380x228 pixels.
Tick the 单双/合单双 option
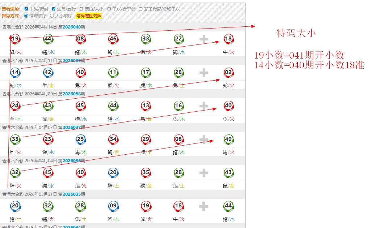pyautogui.click(x=109, y=9)
